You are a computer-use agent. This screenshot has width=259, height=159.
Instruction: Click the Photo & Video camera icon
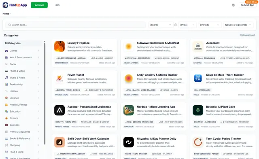6,71
